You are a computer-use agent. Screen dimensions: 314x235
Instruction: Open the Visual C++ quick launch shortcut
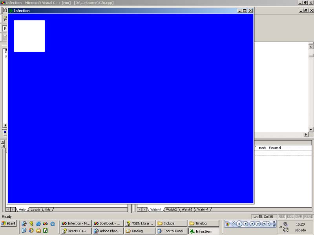point(45,224)
